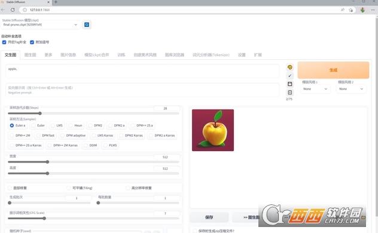Click the clipboard apply-style icon above 2/75
The image size is (378, 233).
click(289, 92)
